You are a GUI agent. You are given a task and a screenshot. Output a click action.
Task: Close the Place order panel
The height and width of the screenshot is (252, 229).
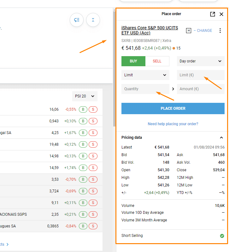(x=221, y=14)
